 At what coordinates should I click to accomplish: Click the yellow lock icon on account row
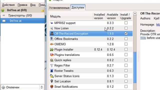pos(43,10)
